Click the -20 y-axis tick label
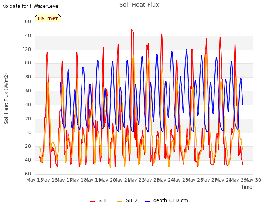Image resolution: width=279 pixels, height=209 pixels. click(27, 146)
